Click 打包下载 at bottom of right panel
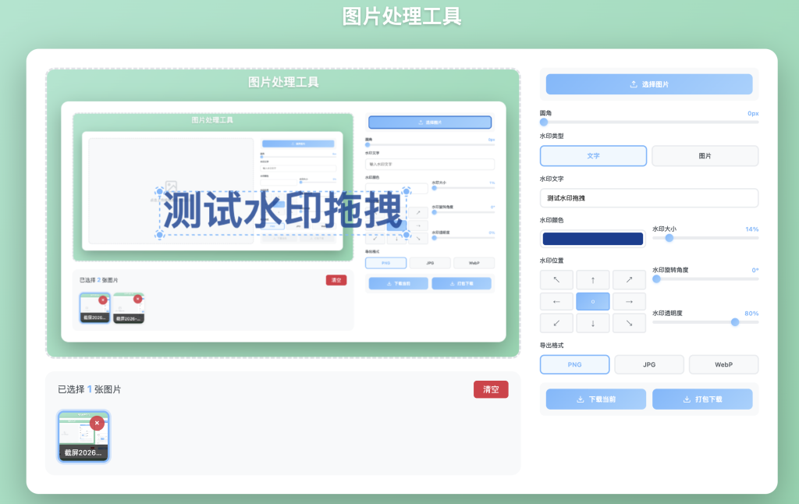799x504 pixels. point(702,399)
